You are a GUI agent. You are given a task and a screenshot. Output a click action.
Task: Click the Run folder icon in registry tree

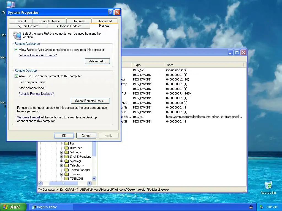click(x=67, y=143)
